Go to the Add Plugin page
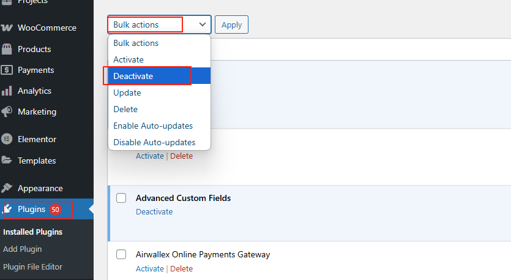 (x=23, y=249)
